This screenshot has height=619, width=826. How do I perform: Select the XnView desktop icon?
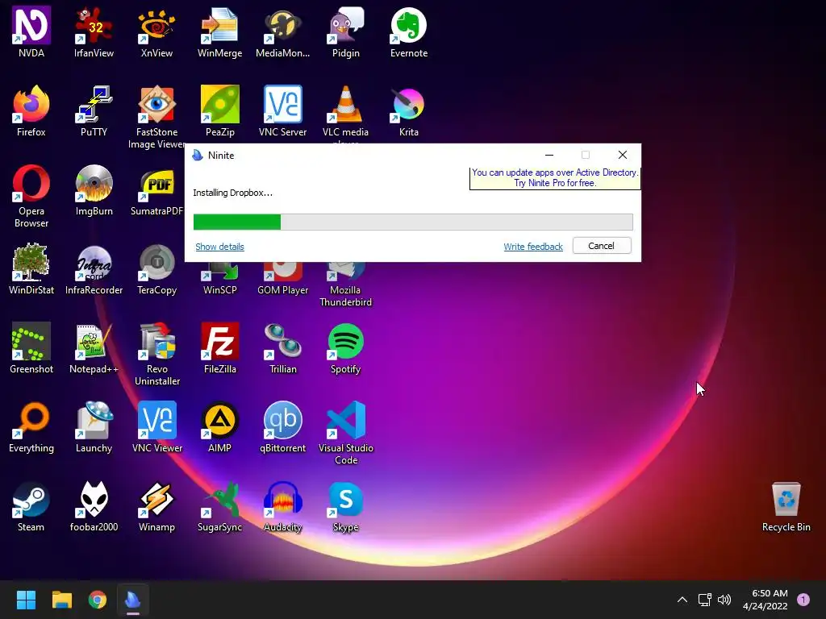(x=156, y=32)
